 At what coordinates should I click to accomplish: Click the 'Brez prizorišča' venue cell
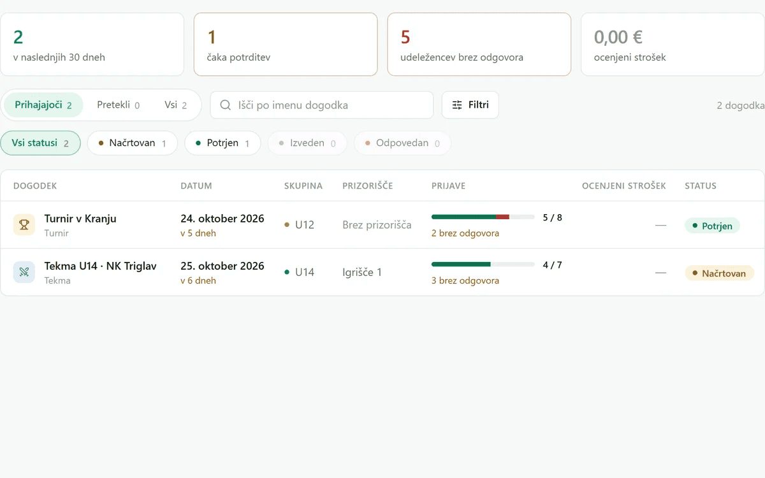click(x=377, y=225)
